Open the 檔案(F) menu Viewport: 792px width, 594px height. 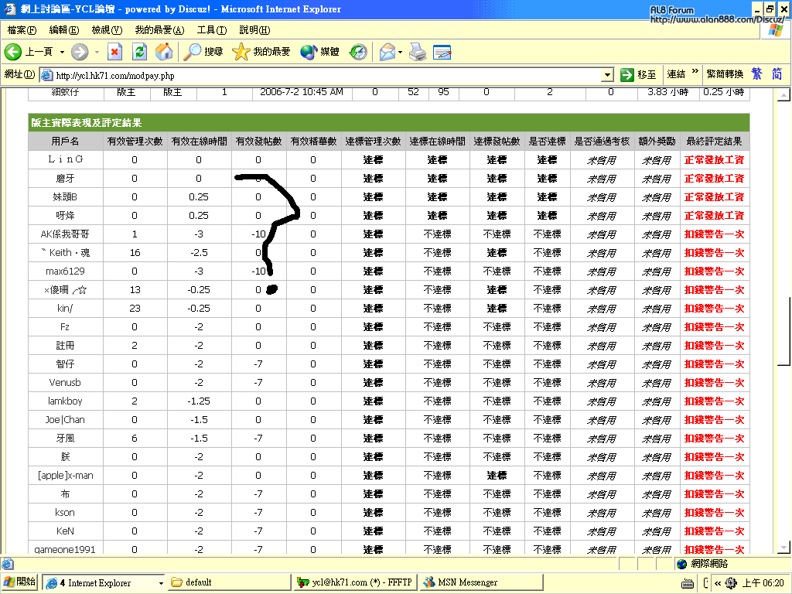point(22,30)
